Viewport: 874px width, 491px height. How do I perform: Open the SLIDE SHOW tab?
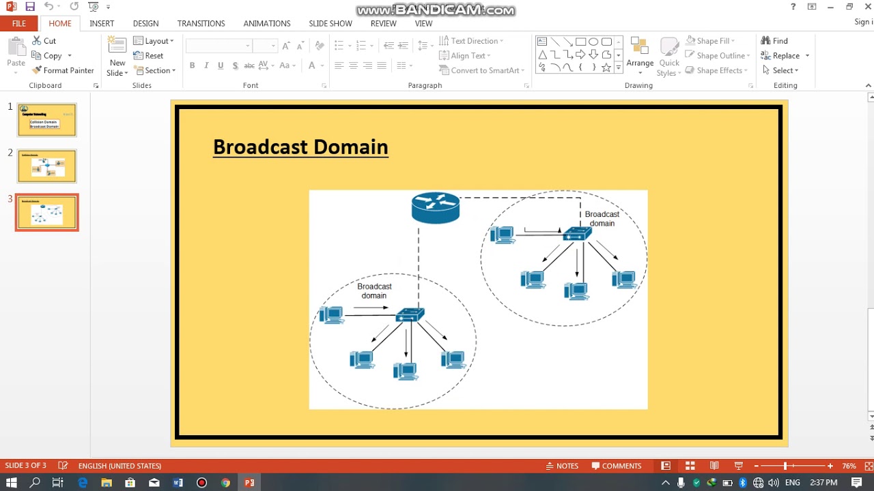pyautogui.click(x=330, y=23)
